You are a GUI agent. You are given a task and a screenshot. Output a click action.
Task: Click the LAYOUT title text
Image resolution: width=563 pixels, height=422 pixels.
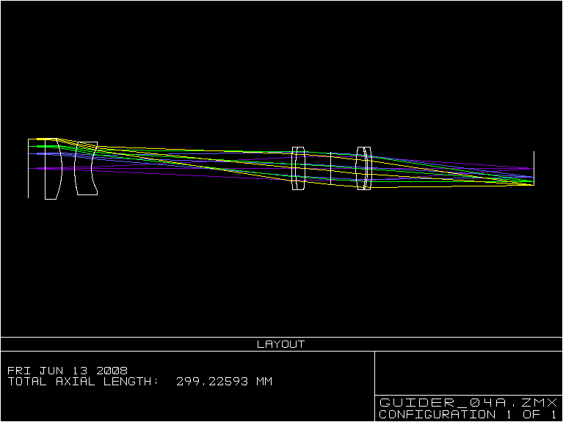coord(281,344)
